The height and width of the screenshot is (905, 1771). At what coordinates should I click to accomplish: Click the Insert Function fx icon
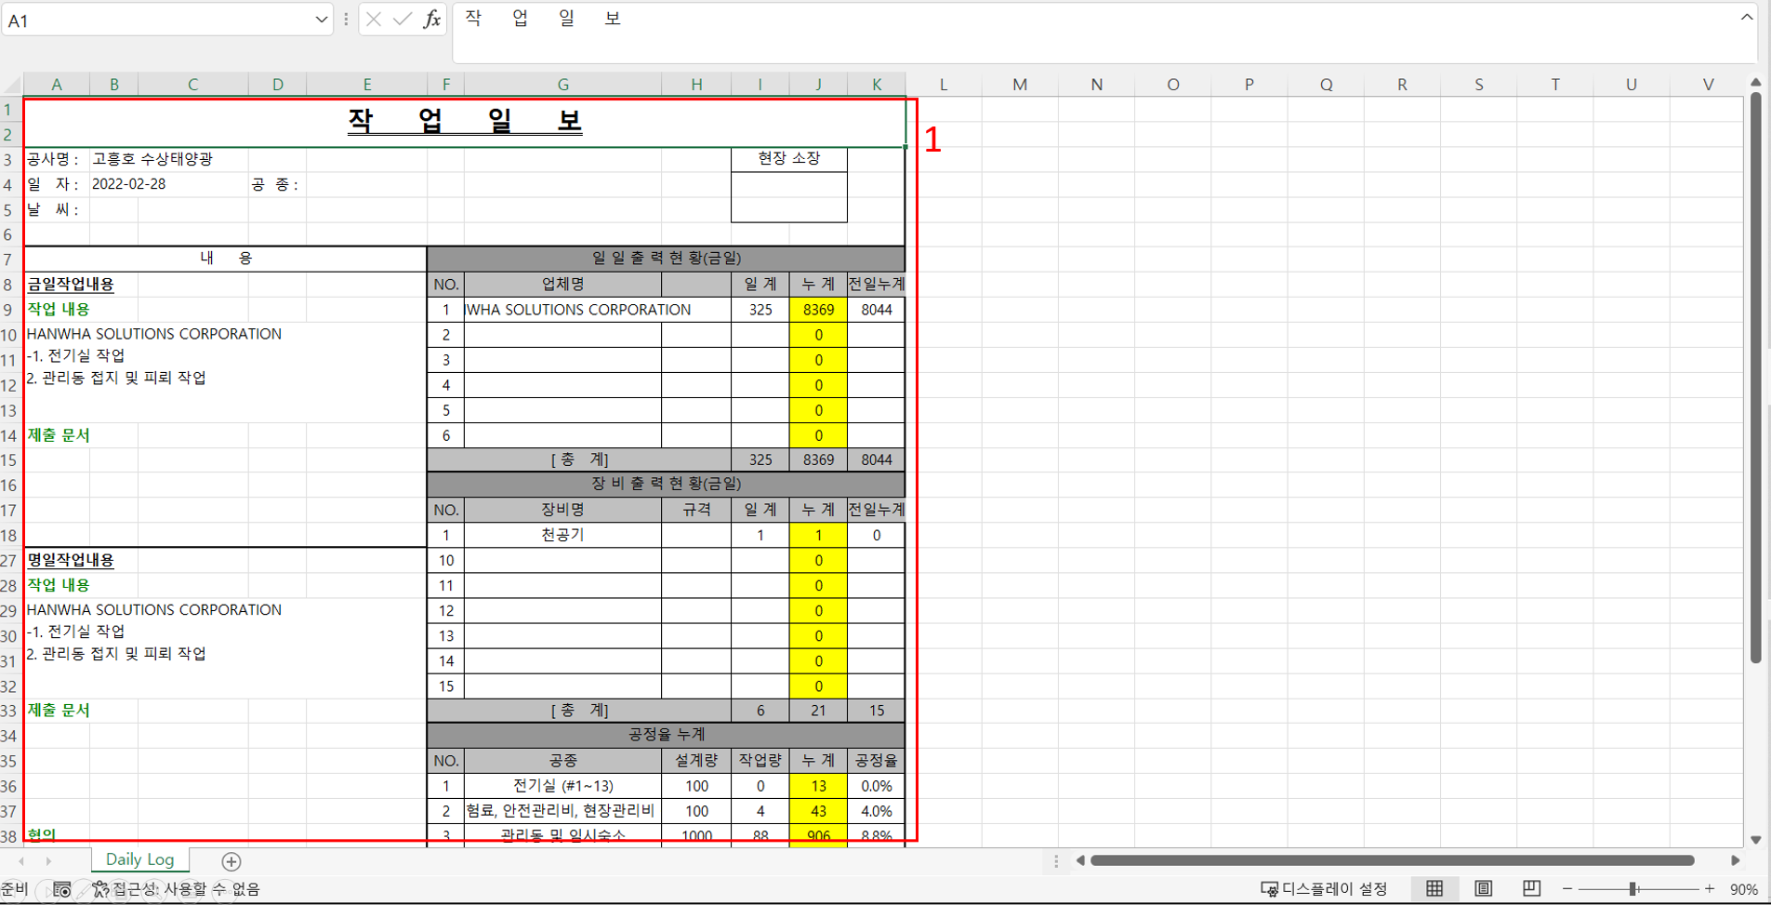tap(432, 20)
